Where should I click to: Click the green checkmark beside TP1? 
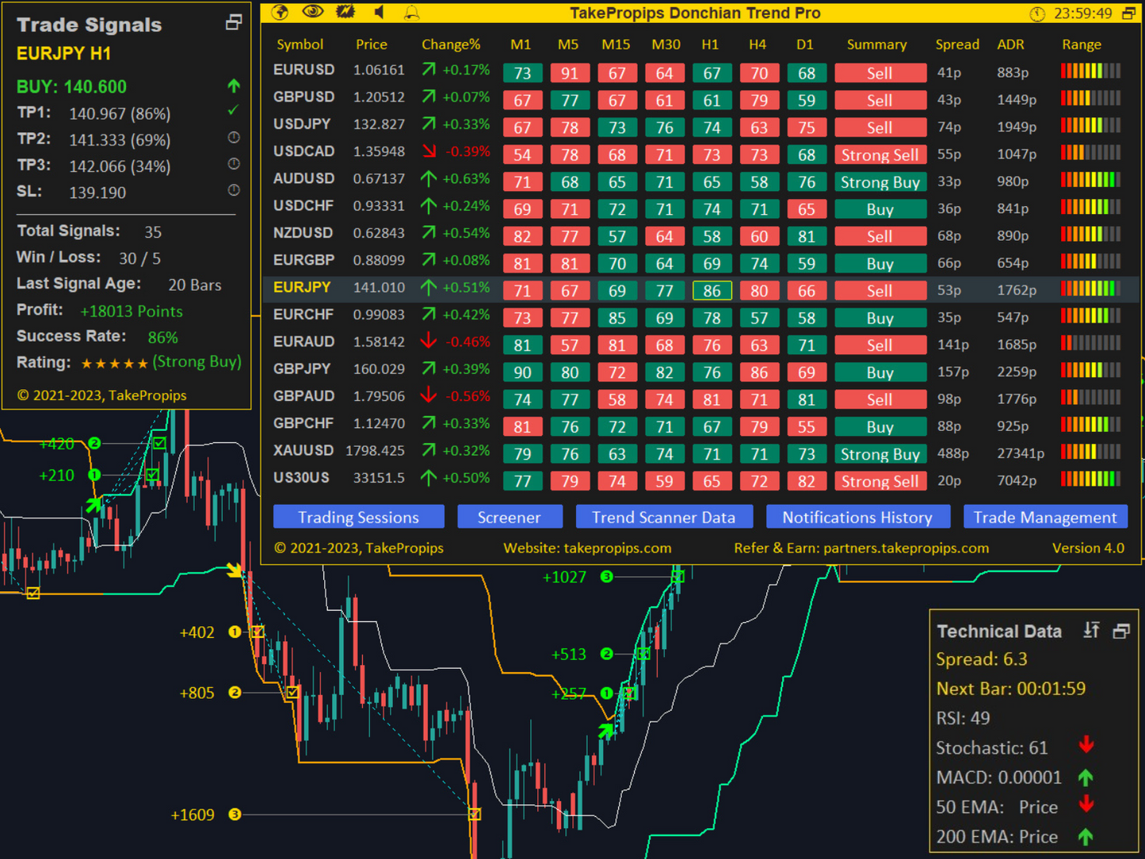point(233,111)
